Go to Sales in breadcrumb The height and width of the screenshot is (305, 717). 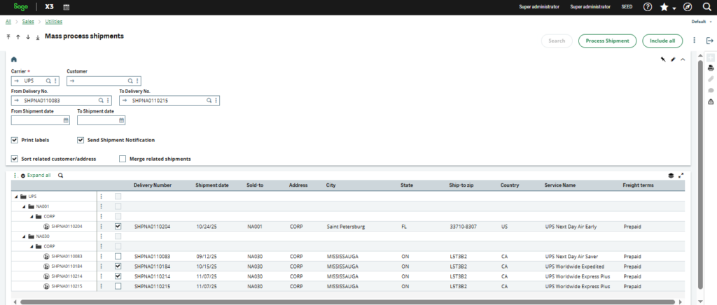(x=28, y=22)
